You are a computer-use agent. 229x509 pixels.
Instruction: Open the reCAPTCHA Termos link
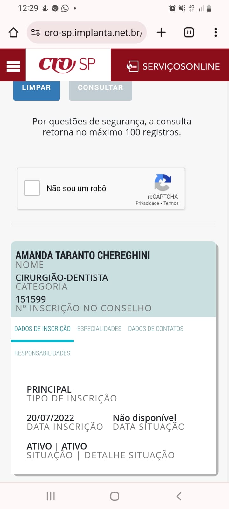171,203
